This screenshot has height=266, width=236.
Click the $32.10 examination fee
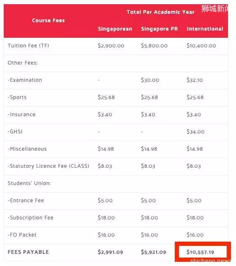(195, 80)
